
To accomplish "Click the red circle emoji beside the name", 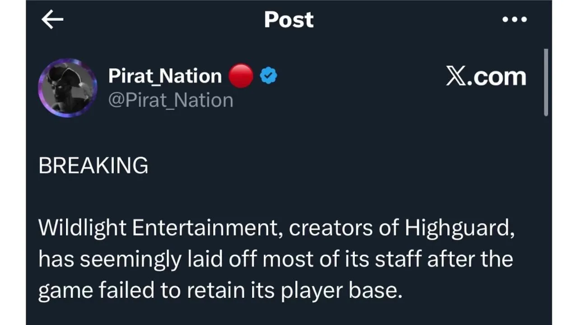I will [x=241, y=76].
